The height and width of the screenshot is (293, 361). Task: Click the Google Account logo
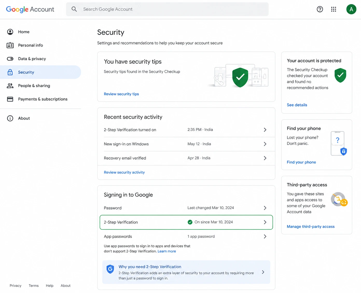(30, 9)
